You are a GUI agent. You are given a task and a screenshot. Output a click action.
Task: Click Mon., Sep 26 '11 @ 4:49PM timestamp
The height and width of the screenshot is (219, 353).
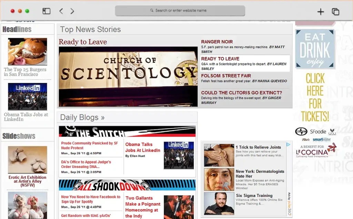click(81, 207)
